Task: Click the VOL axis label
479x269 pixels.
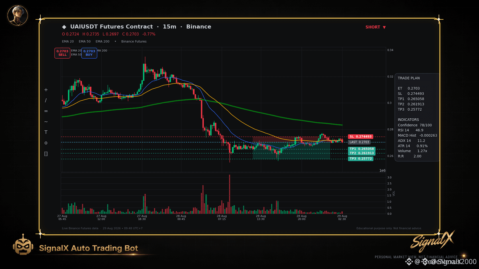Action: (x=394, y=194)
